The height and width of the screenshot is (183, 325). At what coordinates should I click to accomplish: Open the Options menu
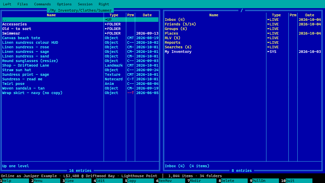click(x=64, y=4)
